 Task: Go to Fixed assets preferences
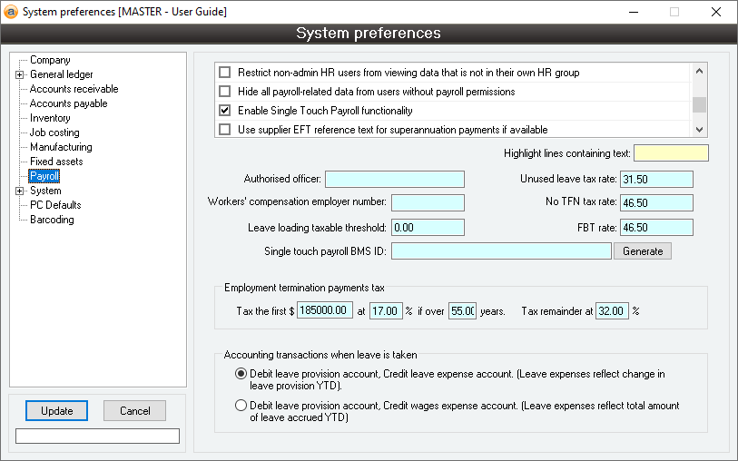point(56,162)
